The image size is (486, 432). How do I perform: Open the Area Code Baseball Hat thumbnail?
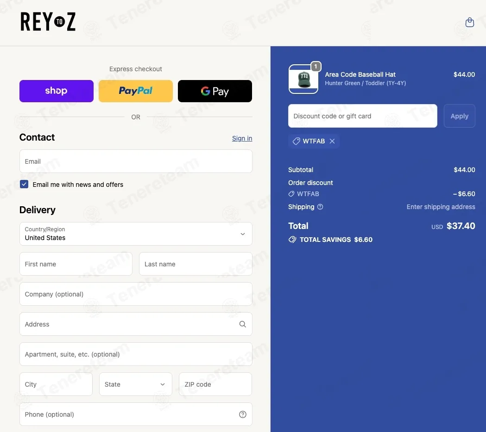click(x=303, y=79)
